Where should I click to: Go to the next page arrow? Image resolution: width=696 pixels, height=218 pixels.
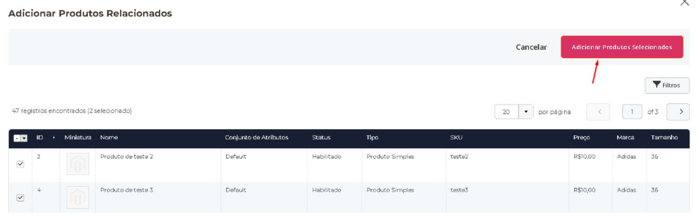point(677,112)
